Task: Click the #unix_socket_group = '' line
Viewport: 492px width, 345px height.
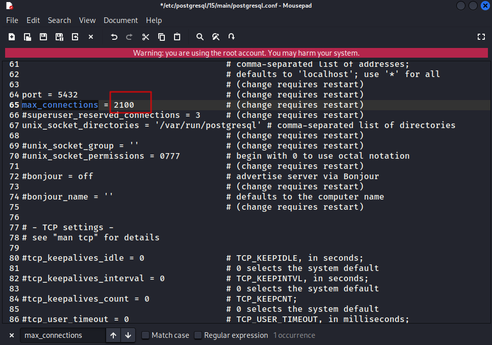Action: [80, 146]
